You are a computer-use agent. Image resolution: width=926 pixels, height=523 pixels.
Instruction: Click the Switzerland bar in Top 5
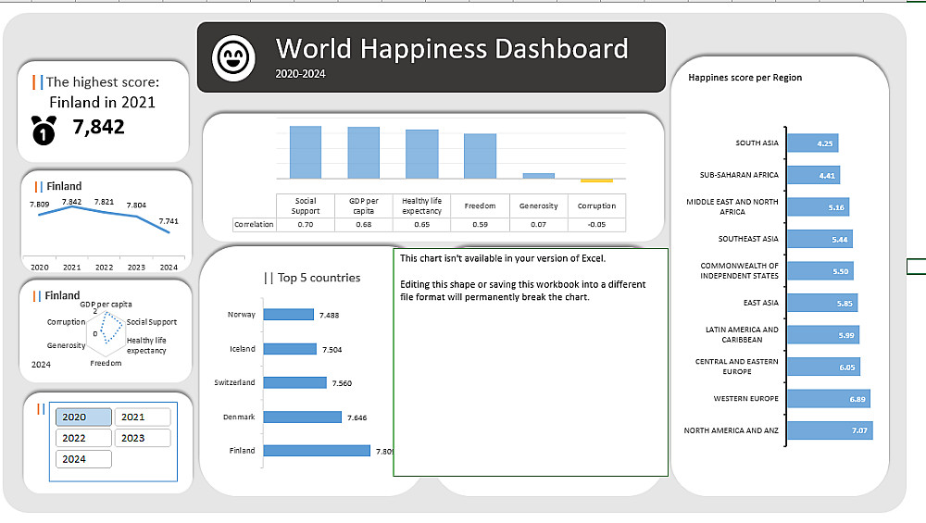tap(295, 382)
